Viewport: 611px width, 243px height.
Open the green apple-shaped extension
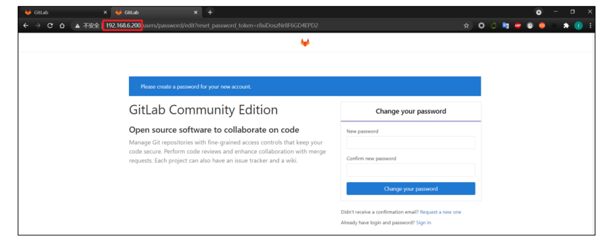493,26
